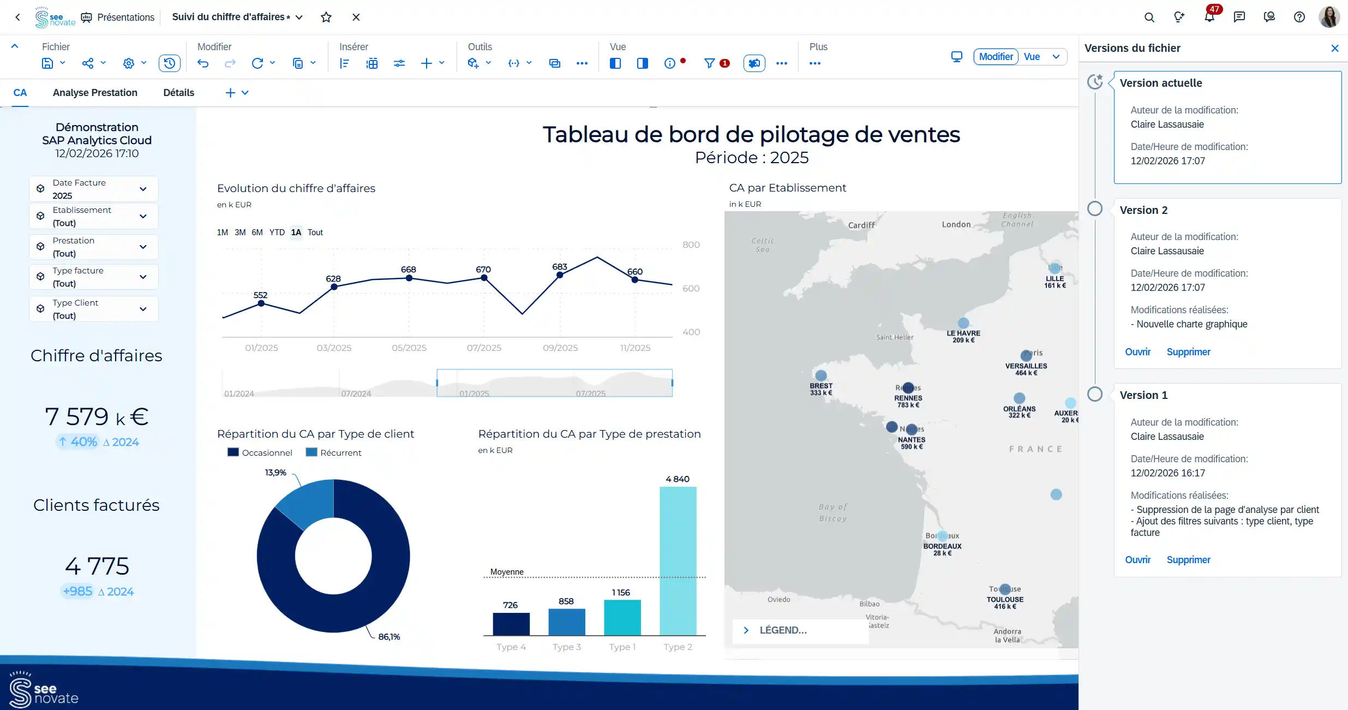Toggle the left side panel view icon

click(615, 63)
